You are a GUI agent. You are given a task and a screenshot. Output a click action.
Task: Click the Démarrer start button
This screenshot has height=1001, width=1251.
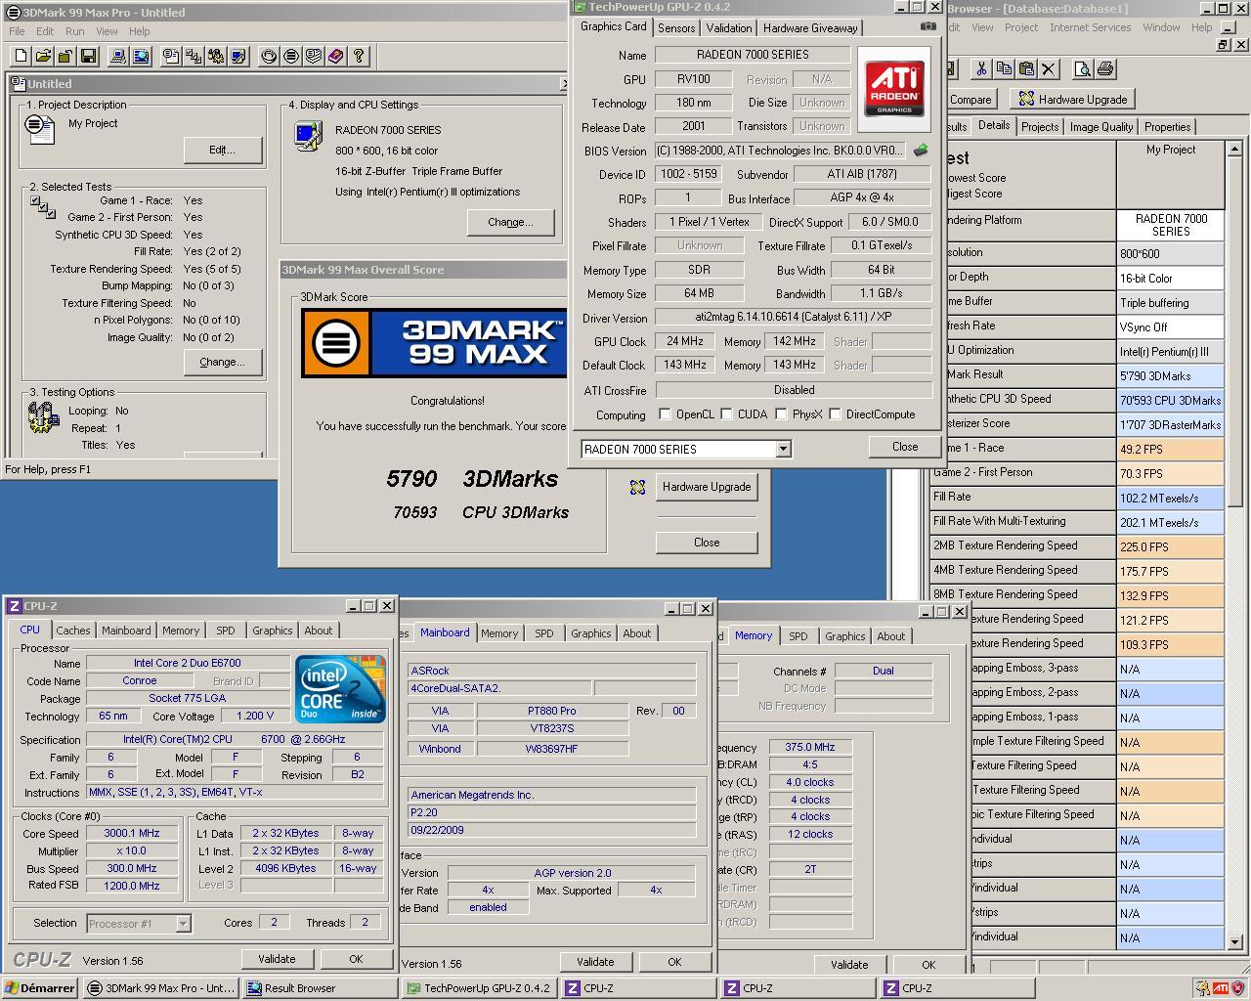[40, 988]
